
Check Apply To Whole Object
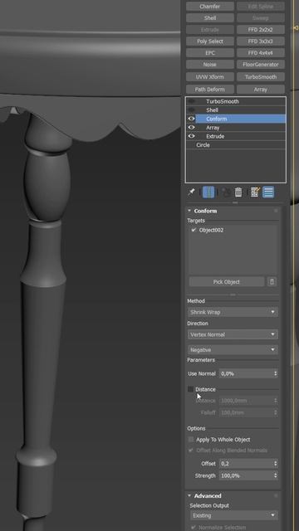tap(191, 440)
